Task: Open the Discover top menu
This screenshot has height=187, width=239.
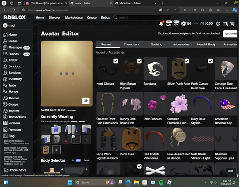Action: pos(54,18)
